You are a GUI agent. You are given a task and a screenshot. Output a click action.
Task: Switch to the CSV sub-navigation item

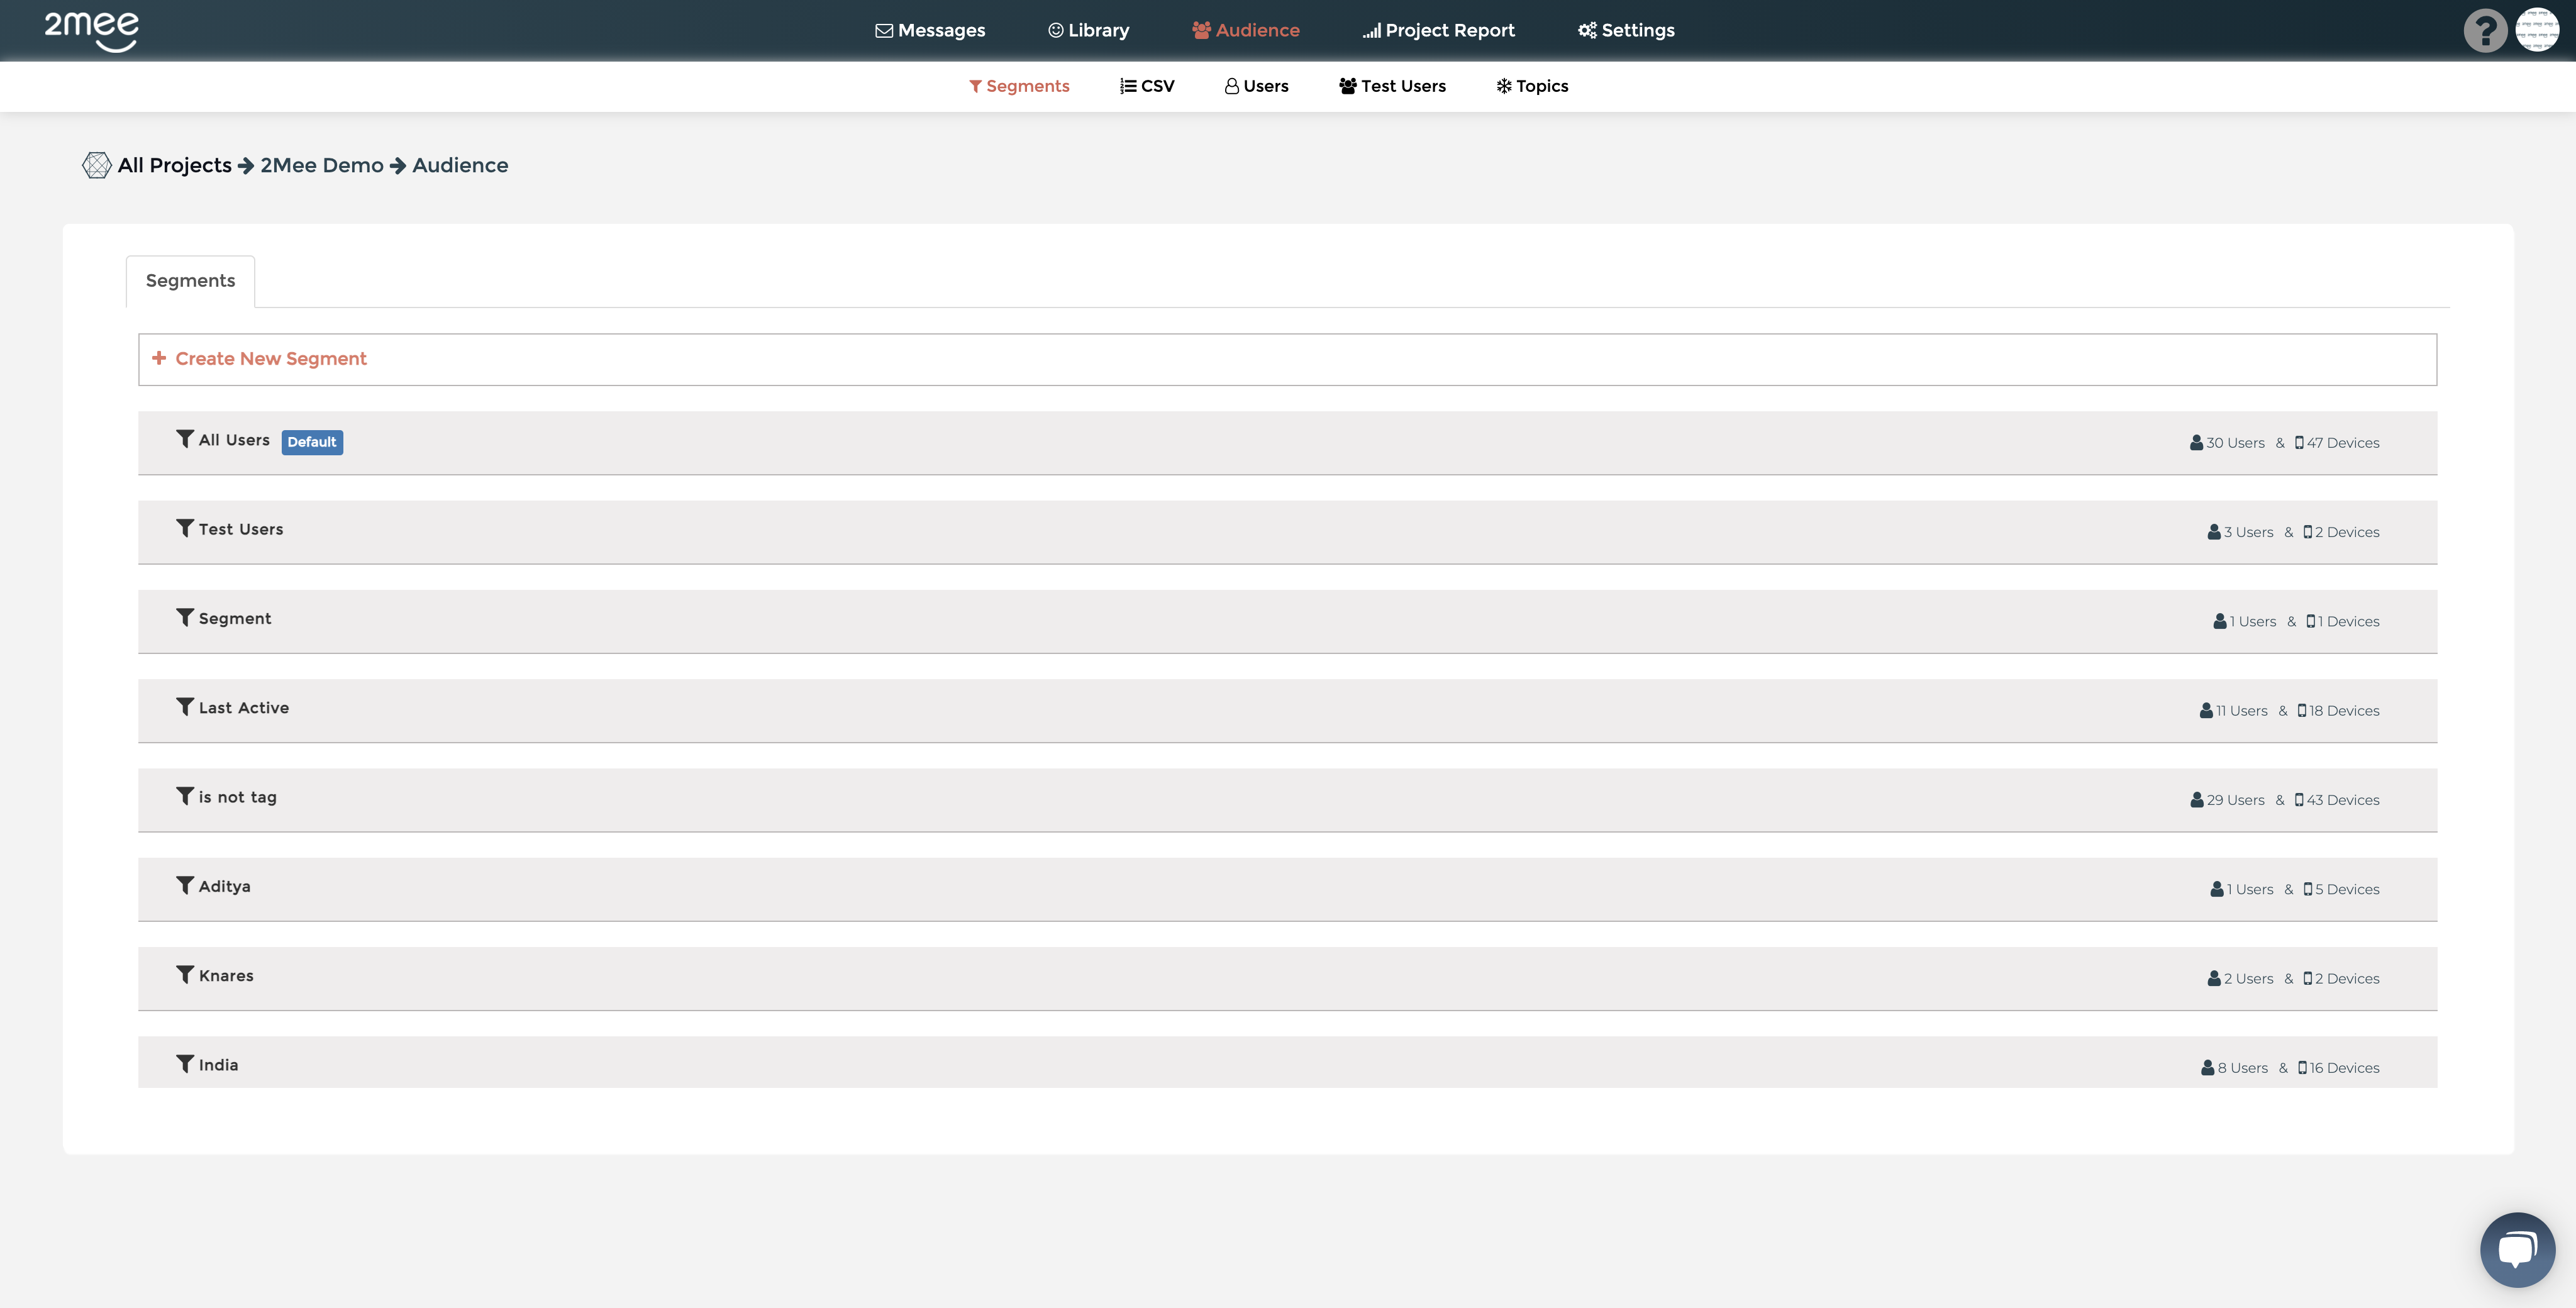click(1147, 87)
